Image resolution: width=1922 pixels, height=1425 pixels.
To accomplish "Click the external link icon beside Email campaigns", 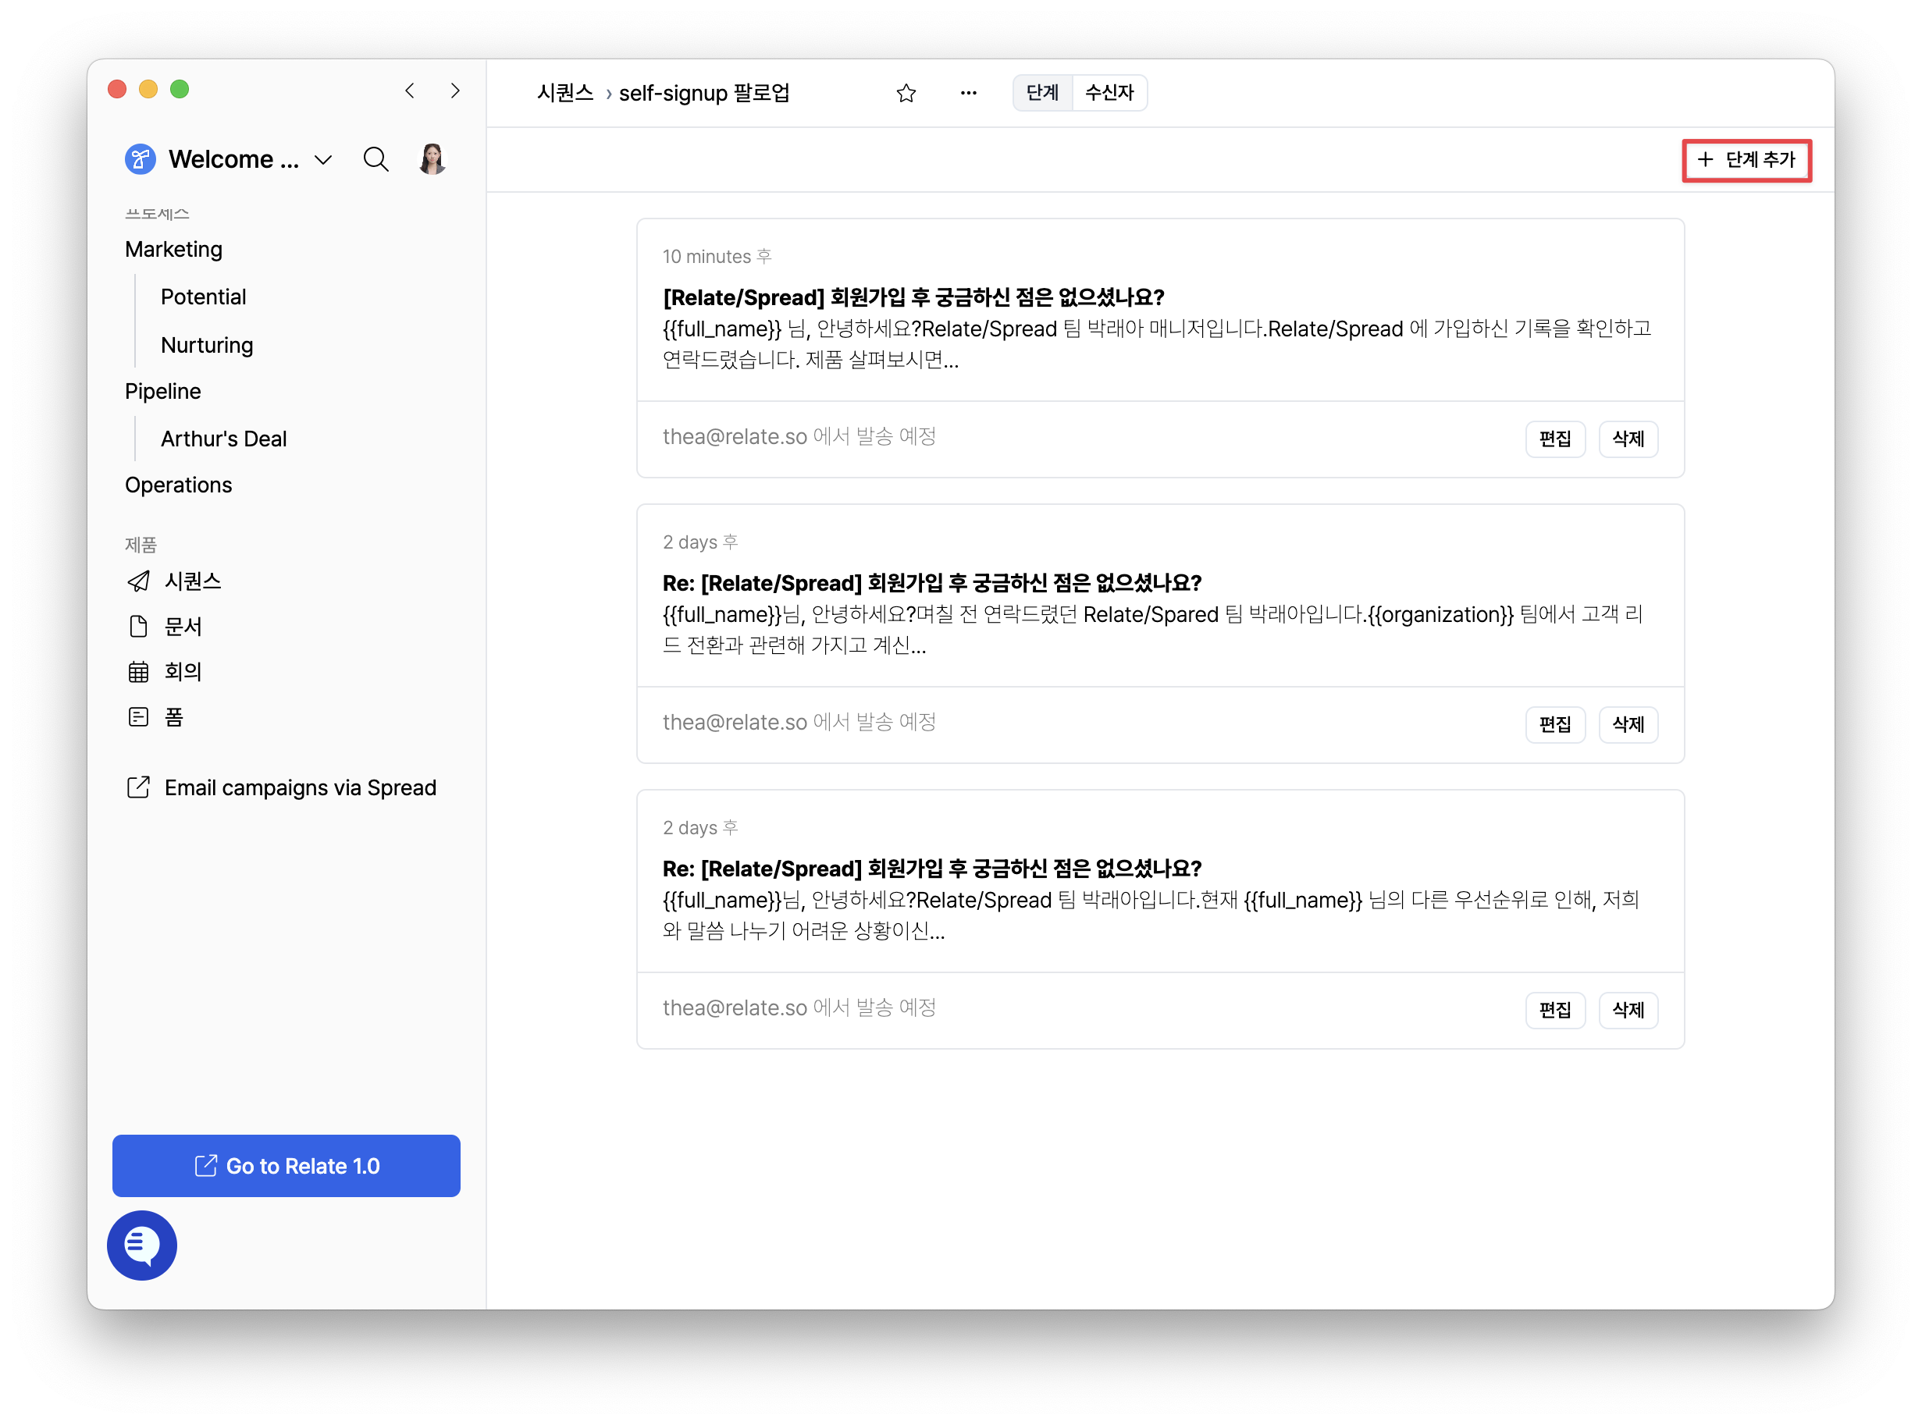I will (x=138, y=787).
